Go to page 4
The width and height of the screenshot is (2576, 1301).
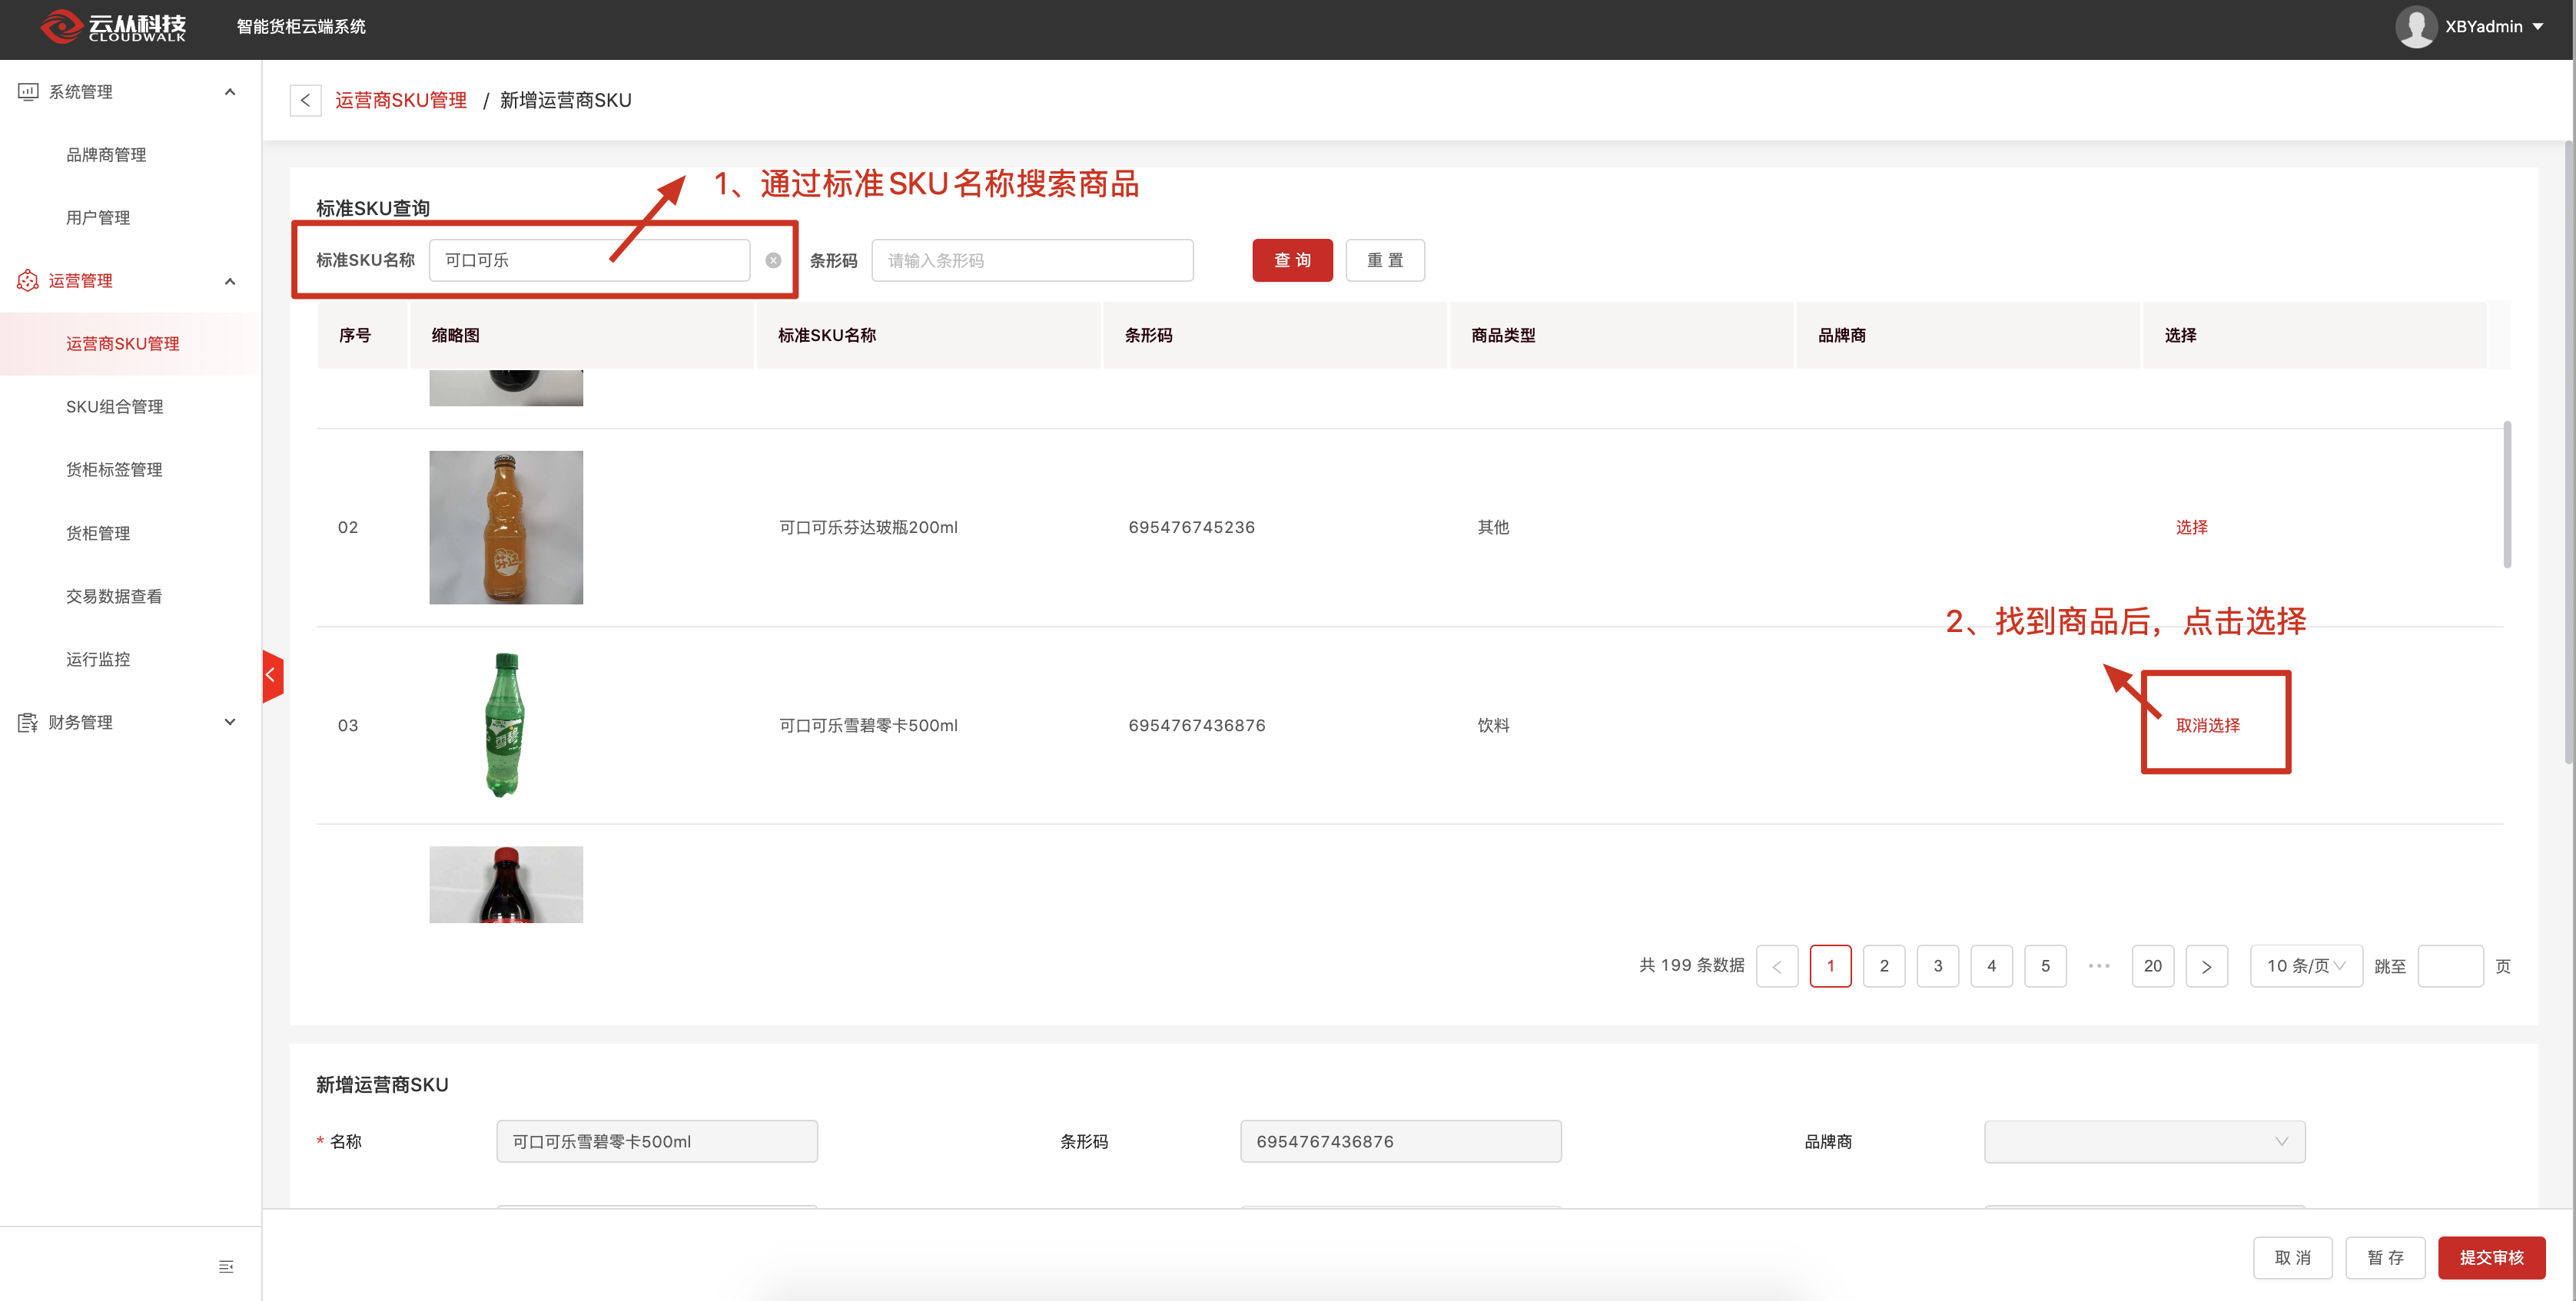pyautogui.click(x=1991, y=966)
